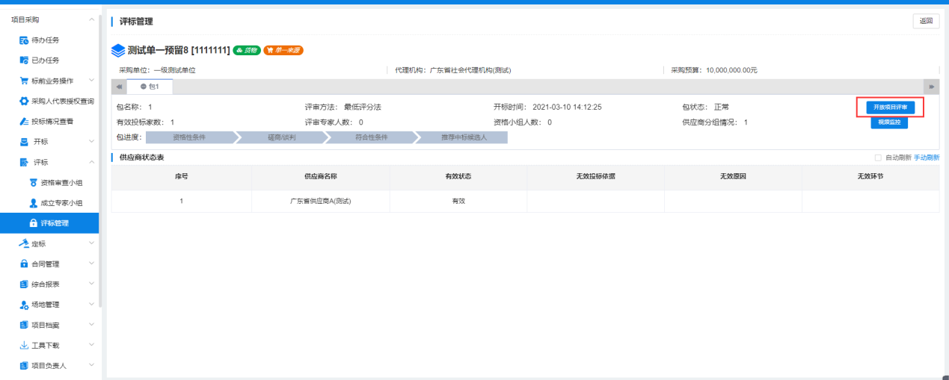Open the 评标管理 menu item

tap(54, 222)
